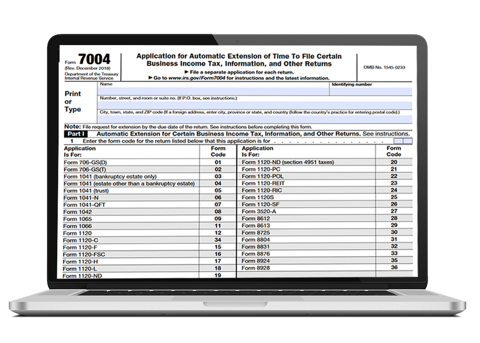480x343 pixels.
Task: Click the form code entry box on line 1
Action: pos(403,141)
